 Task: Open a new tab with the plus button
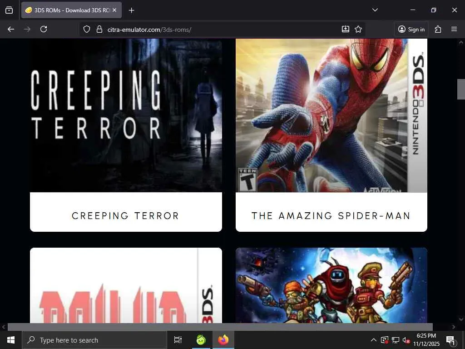pos(131,10)
